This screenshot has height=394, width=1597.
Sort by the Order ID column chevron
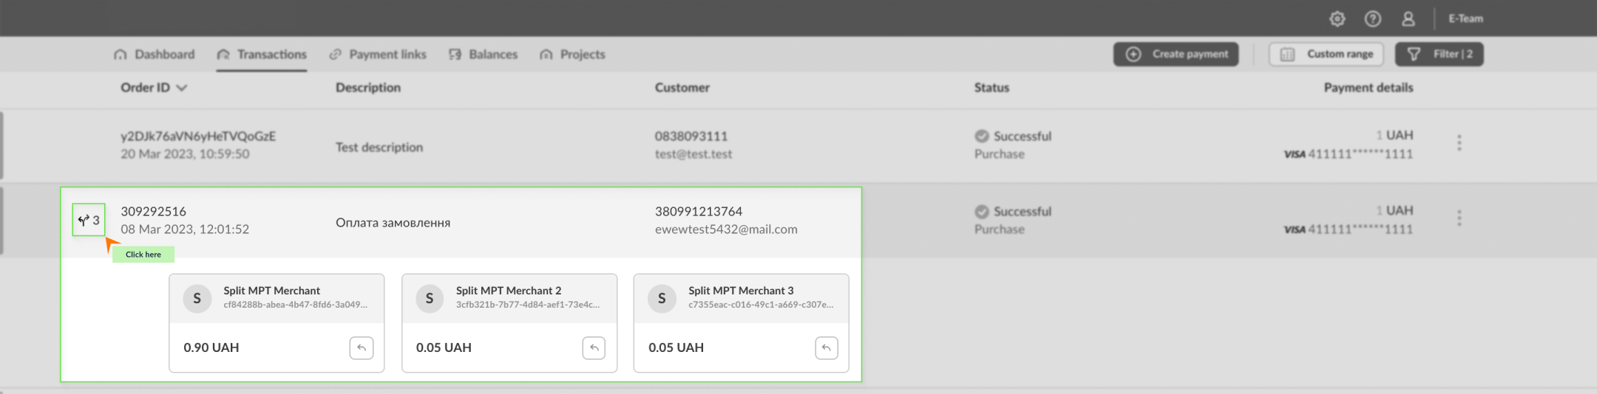(x=182, y=88)
